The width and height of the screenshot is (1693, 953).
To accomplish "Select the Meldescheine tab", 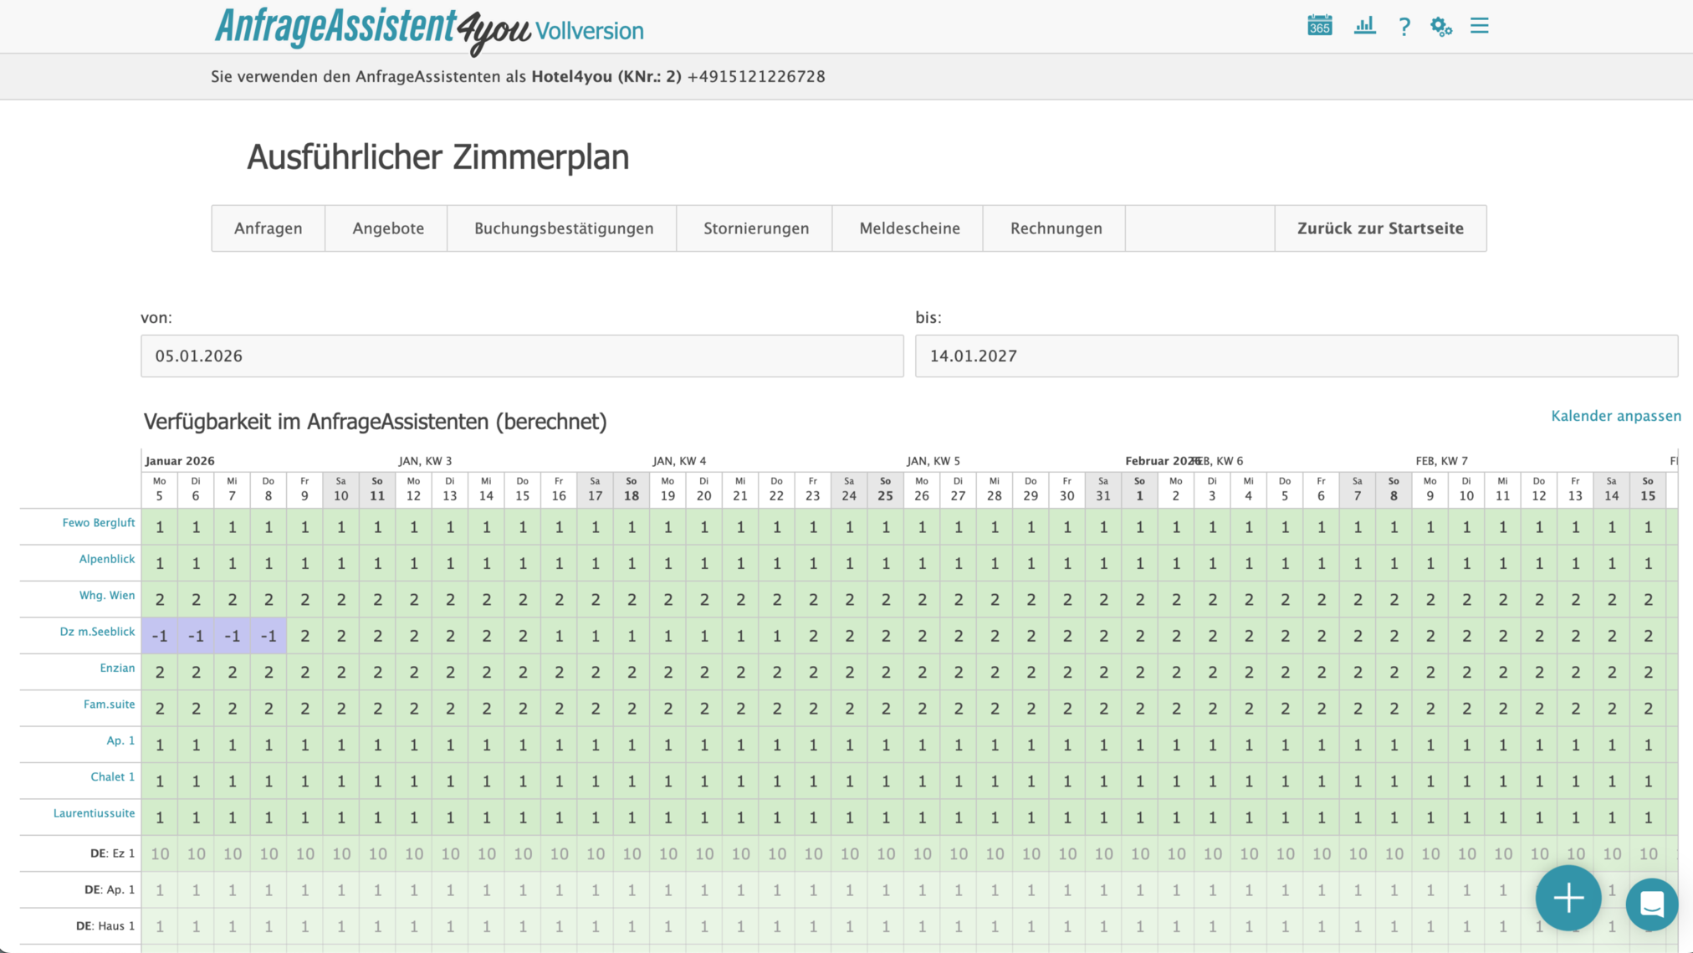I will click(x=909, y=228).
